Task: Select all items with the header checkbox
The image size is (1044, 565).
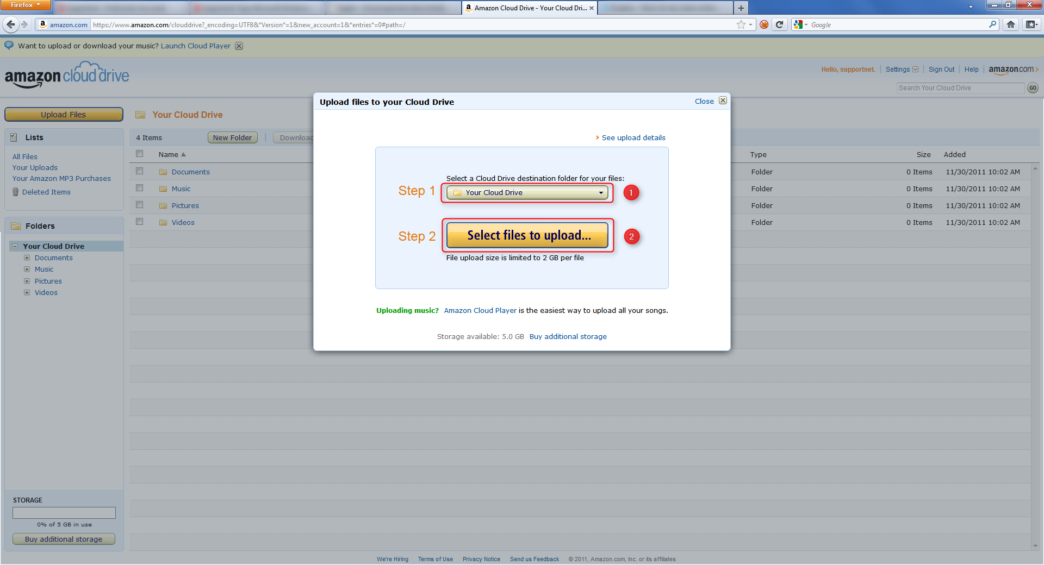Action: point(139,153)
